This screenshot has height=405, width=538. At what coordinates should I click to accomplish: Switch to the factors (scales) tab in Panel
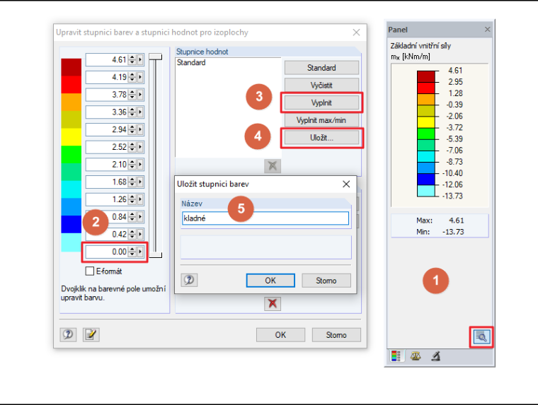tap(416, 356)
